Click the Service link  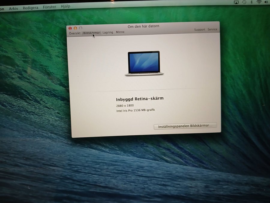tap(212, 29)
